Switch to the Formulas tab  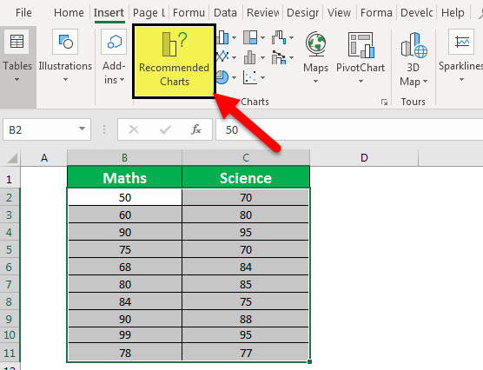189,13
